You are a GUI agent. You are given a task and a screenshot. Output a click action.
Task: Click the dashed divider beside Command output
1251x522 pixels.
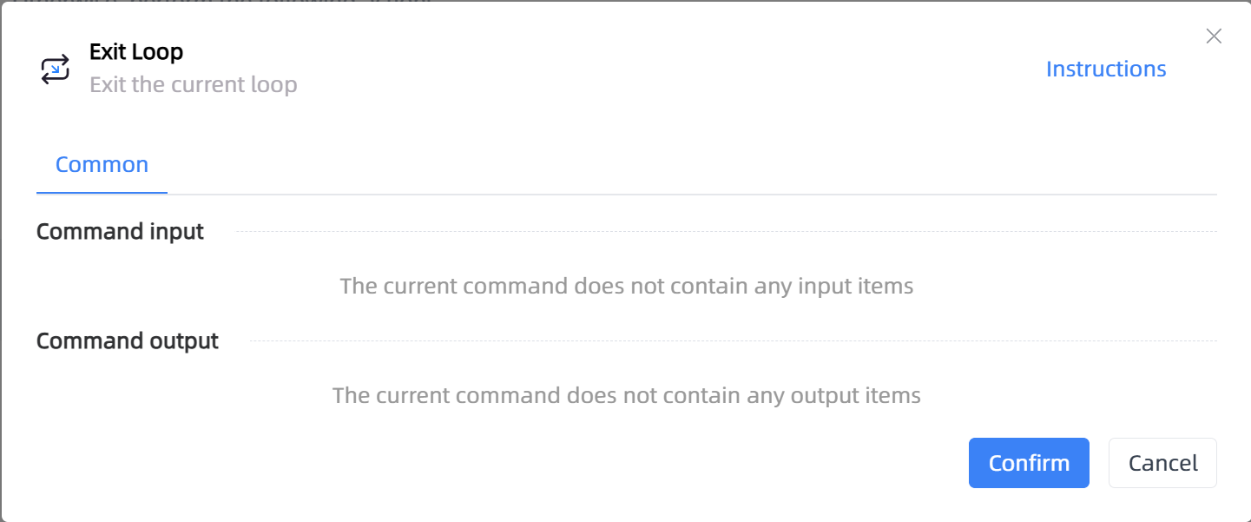734,341
